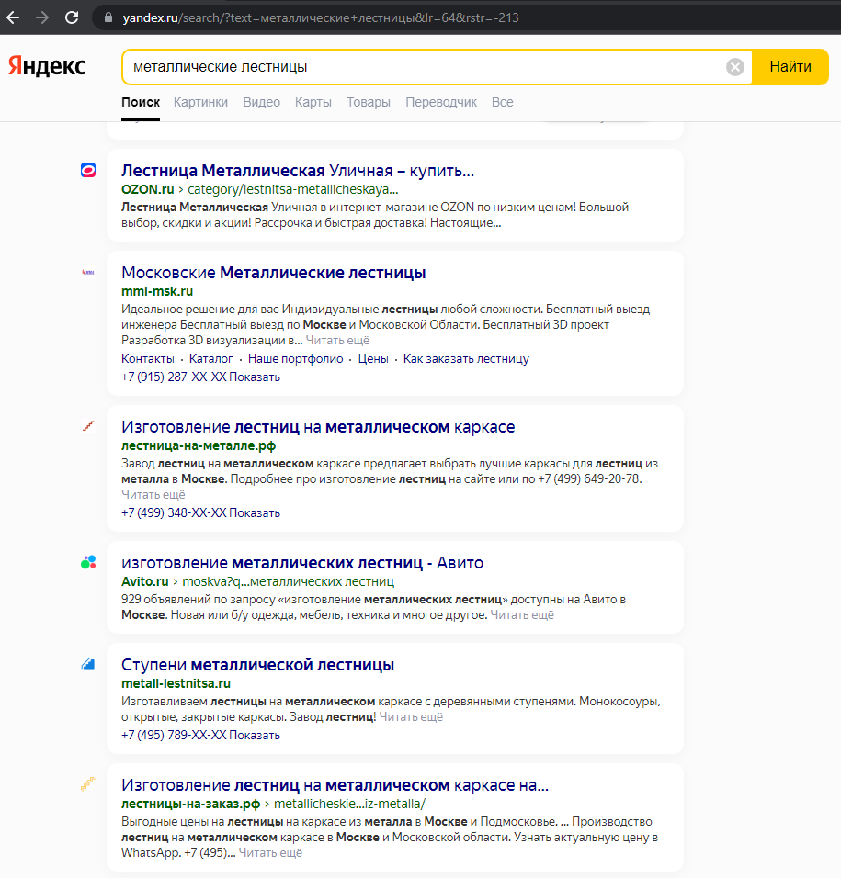Open the OZON.ru domain link
841x878 pixels.
(148, 189)
